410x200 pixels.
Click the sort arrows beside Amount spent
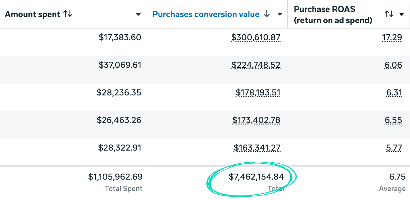pos(68,14)
